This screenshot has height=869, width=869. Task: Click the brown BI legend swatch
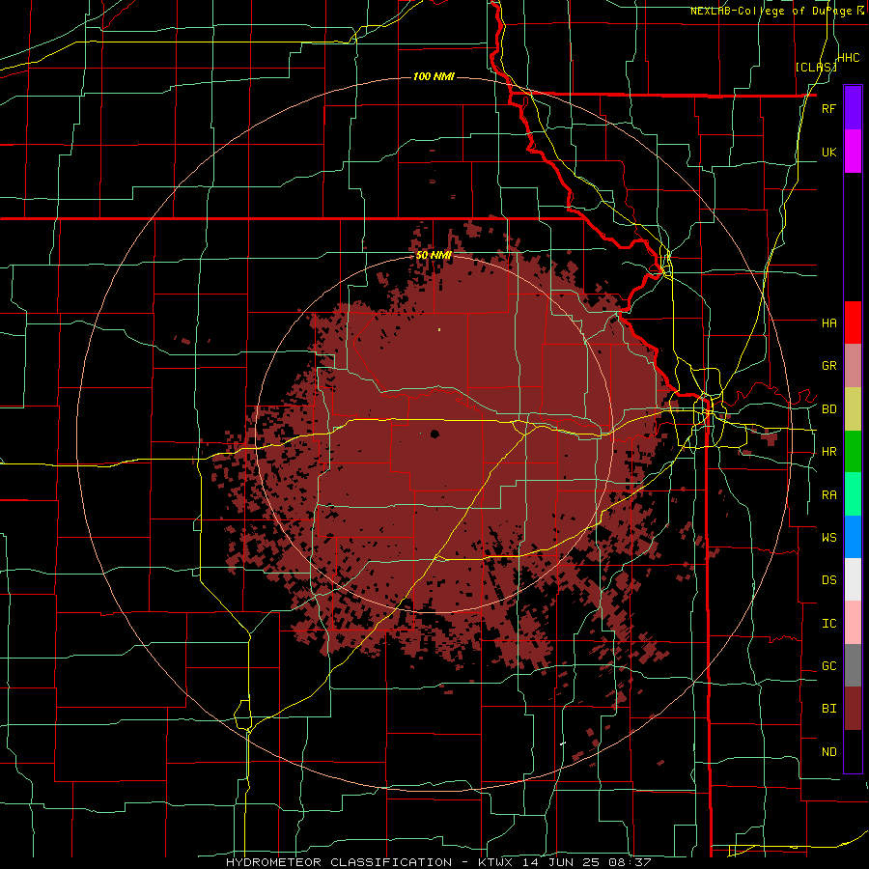[853, 709]
